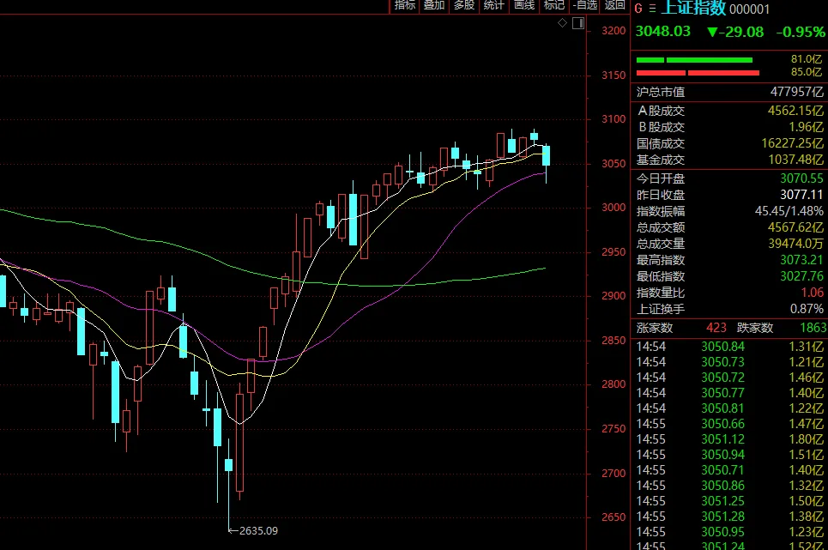The height and width of the screenshot is (550, 828).
Task: Click the point change -29.08
Action: (x=740, y=33)
